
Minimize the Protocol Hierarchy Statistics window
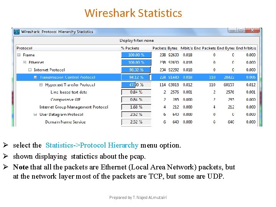(232, 30)
